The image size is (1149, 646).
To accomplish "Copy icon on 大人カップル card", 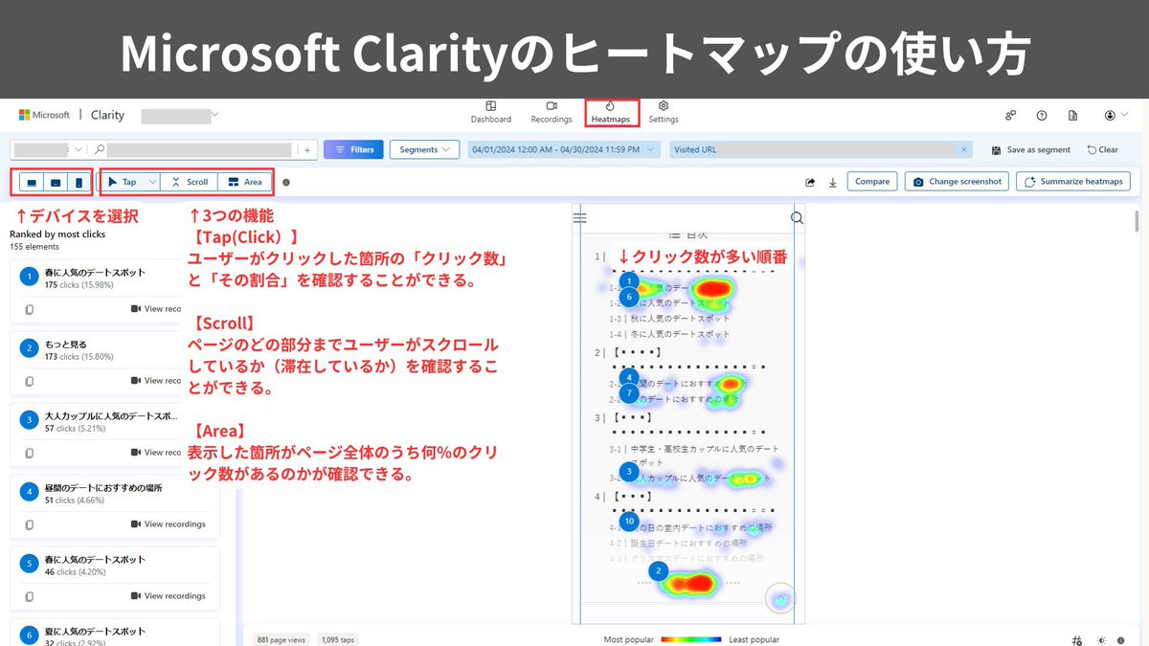I will 29,453.
